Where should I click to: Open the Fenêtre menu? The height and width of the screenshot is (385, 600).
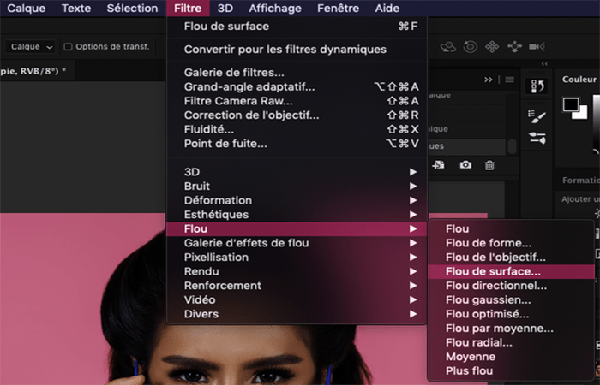coord(339,8)
